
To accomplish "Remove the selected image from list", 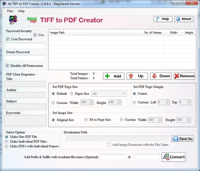I will (x=185, y=76).
